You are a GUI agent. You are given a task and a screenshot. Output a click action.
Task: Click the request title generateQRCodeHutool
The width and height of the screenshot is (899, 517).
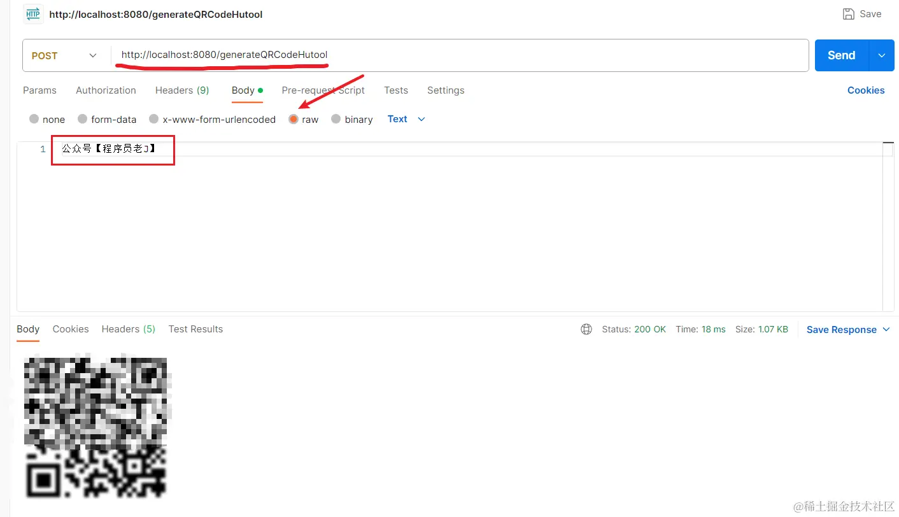point(156,14)
